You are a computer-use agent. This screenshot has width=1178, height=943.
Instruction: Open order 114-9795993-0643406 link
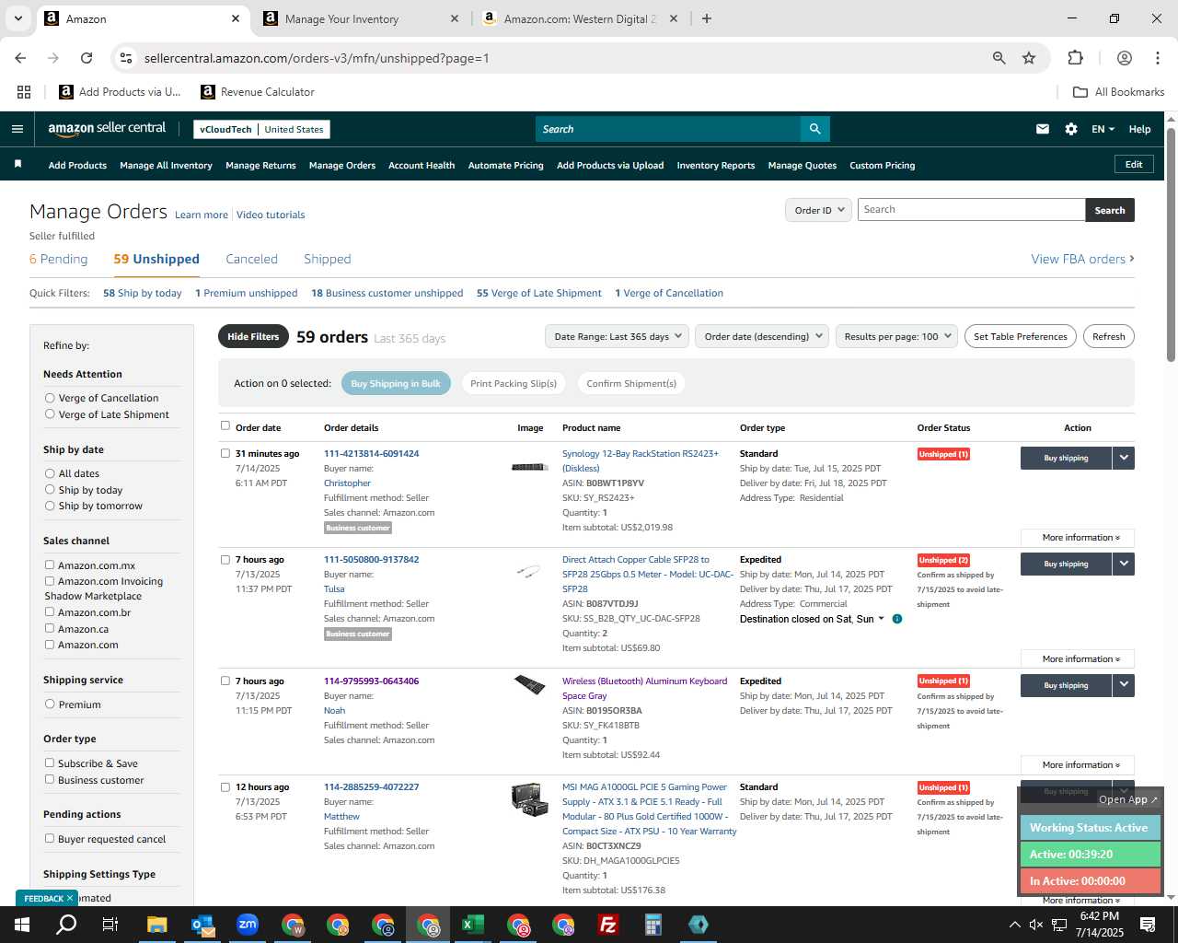point(371,681)
